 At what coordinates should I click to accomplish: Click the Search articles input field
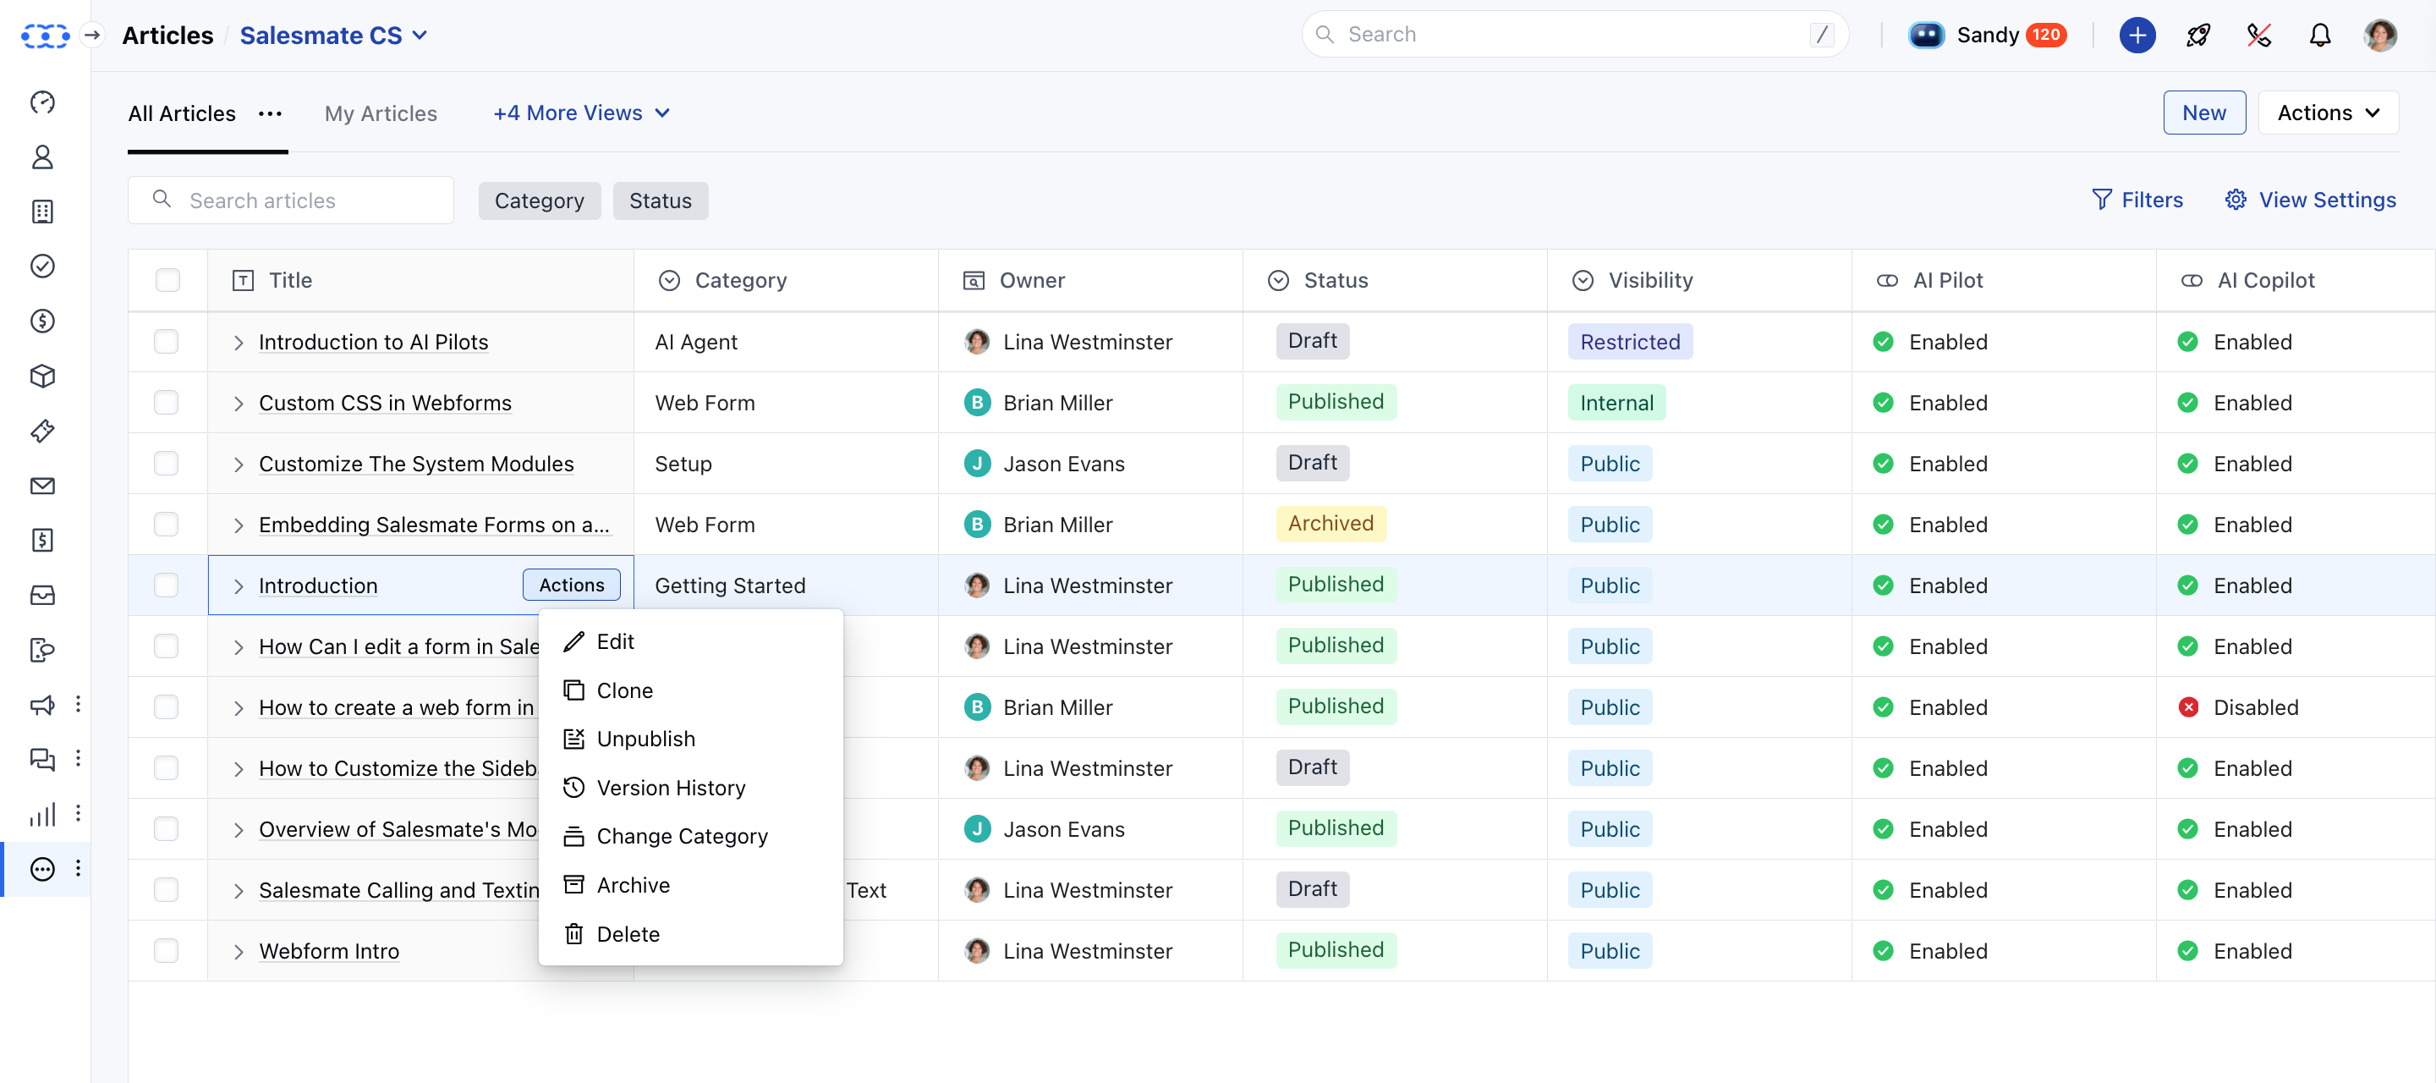pos(290,200)
